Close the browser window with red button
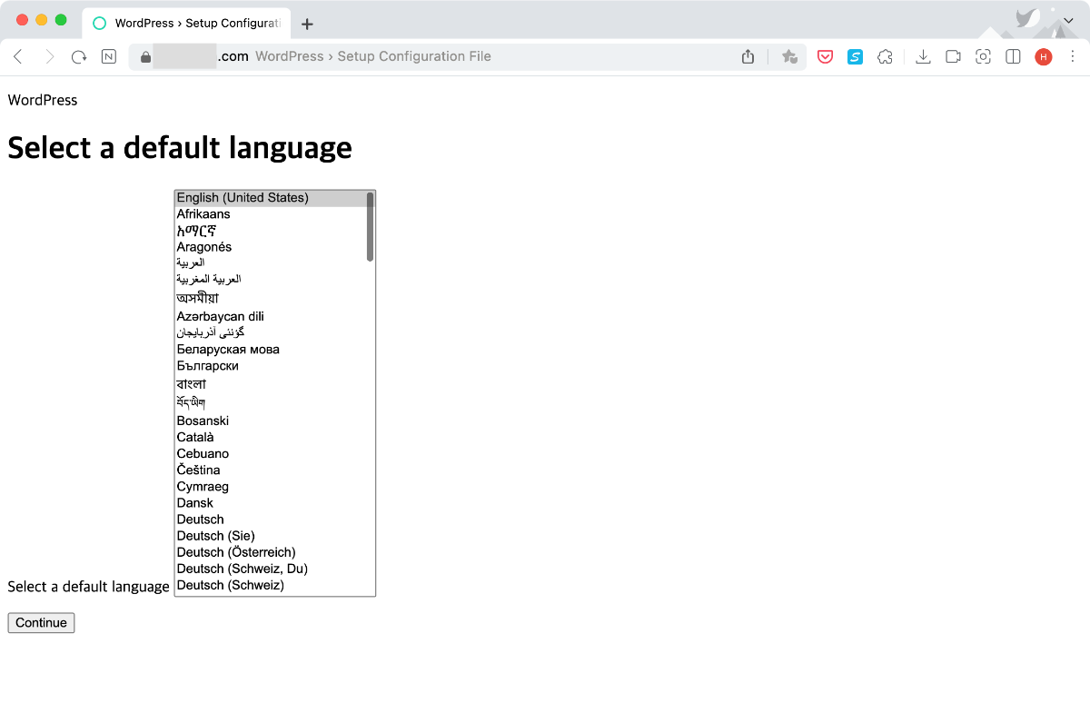1090x703 pixels. (x=23, y=20)
